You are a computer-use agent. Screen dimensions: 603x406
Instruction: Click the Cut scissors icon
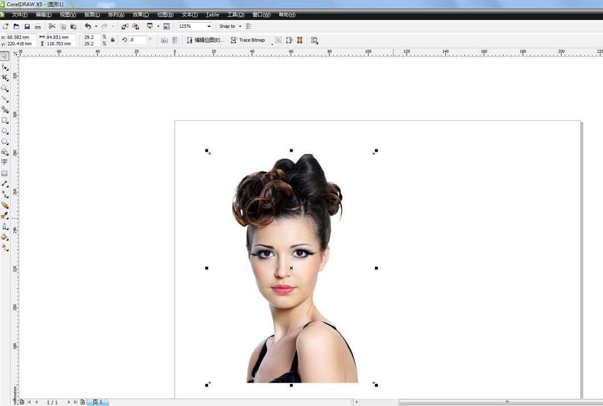(52, 26)
